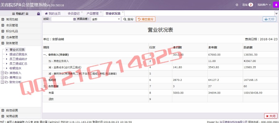Click the value 3543.80

pyautogui.click(x=214, y=67)
